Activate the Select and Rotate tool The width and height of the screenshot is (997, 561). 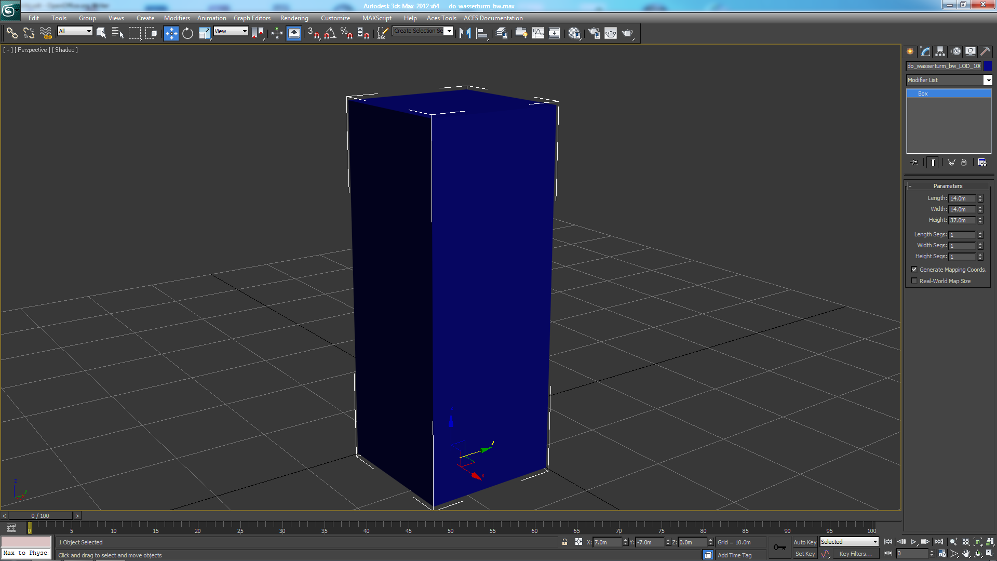tap(187, 33)
